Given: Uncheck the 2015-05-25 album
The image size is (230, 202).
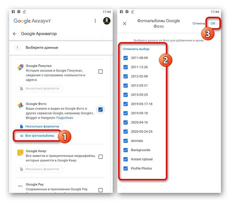Looking at the screenshot, I should point(126,95).
